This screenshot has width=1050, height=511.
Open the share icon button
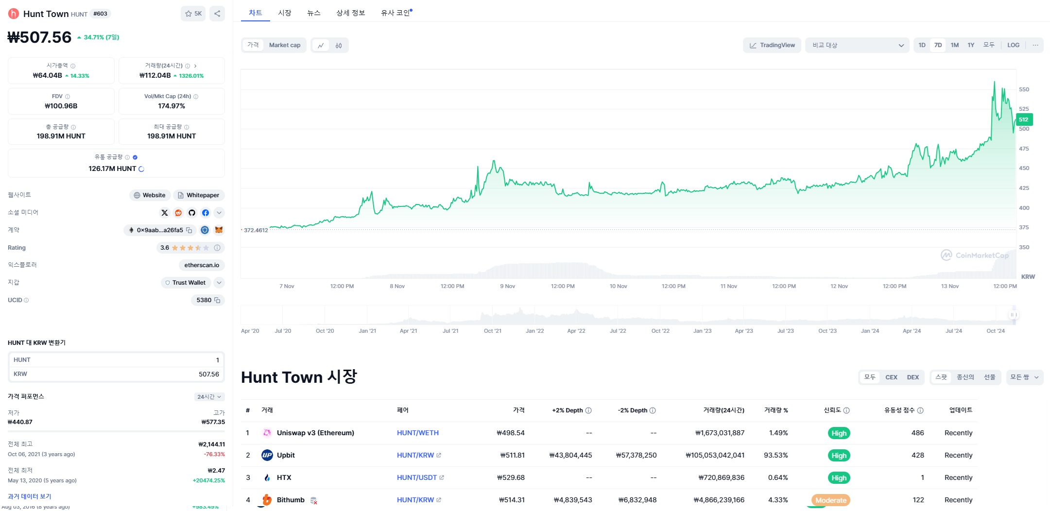click(x=217, y=14)
